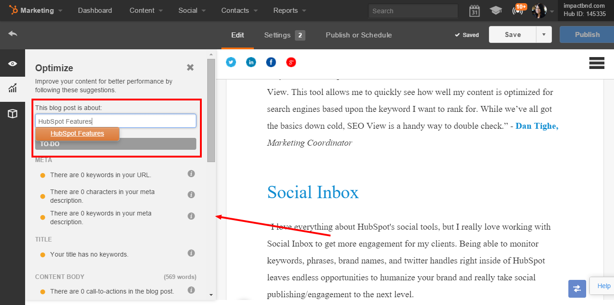Select the eye preview icon in sidebar
The width and height of the screenshot is (614, 305).
click(x=12, y=63)
